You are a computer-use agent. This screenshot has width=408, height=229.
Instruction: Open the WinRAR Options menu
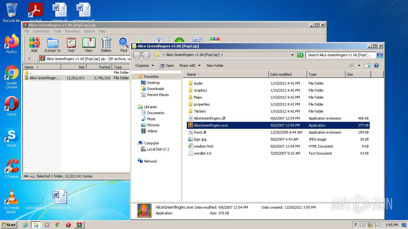89,31
